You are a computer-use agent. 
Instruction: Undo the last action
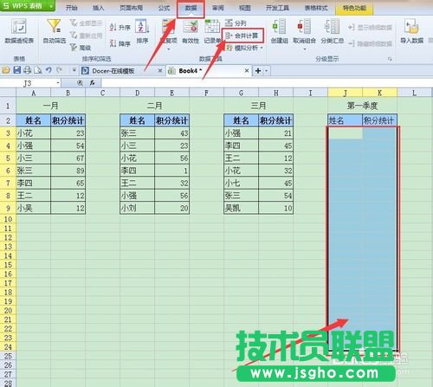[x=48, y=70]
